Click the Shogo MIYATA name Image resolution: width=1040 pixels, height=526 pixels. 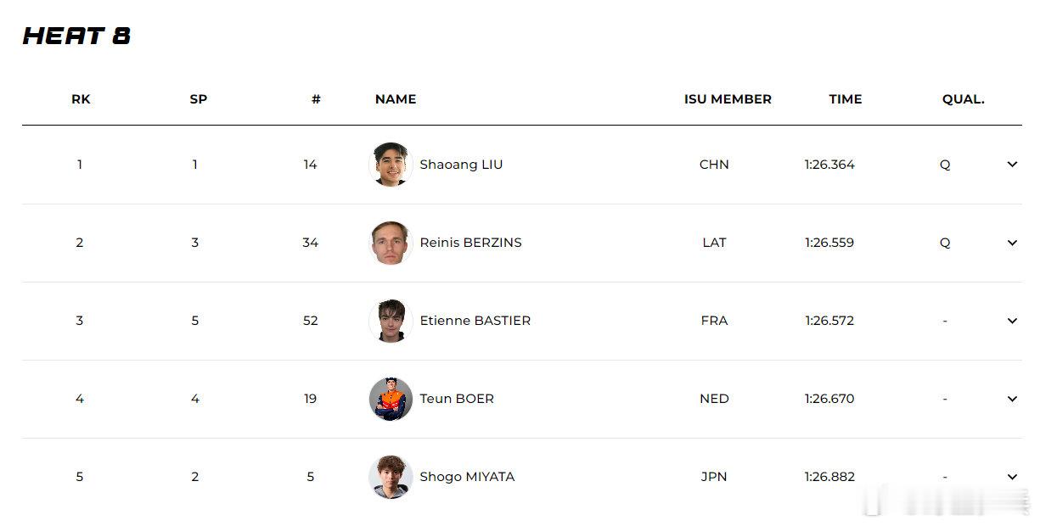[x=467, y=477]
